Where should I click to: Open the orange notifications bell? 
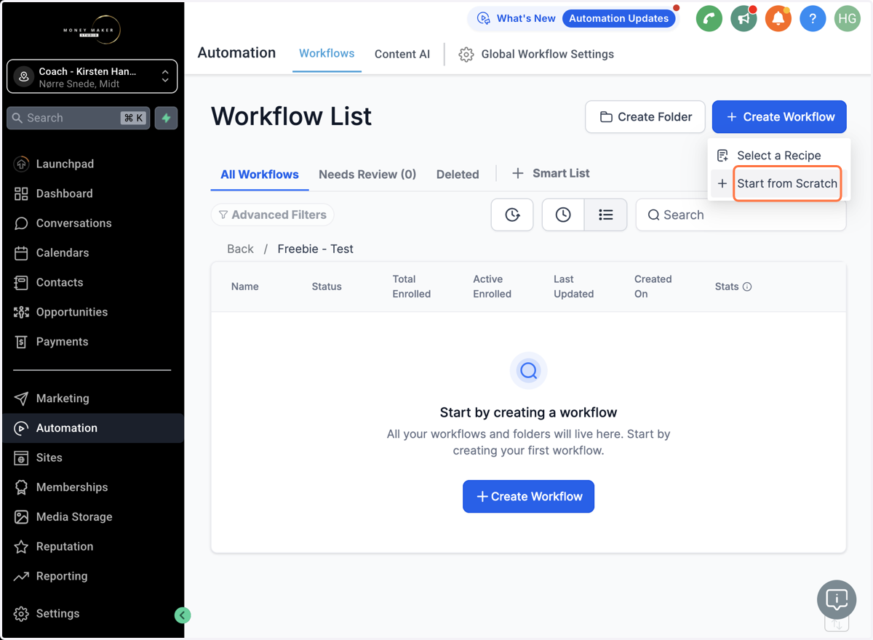click(778, 19)
